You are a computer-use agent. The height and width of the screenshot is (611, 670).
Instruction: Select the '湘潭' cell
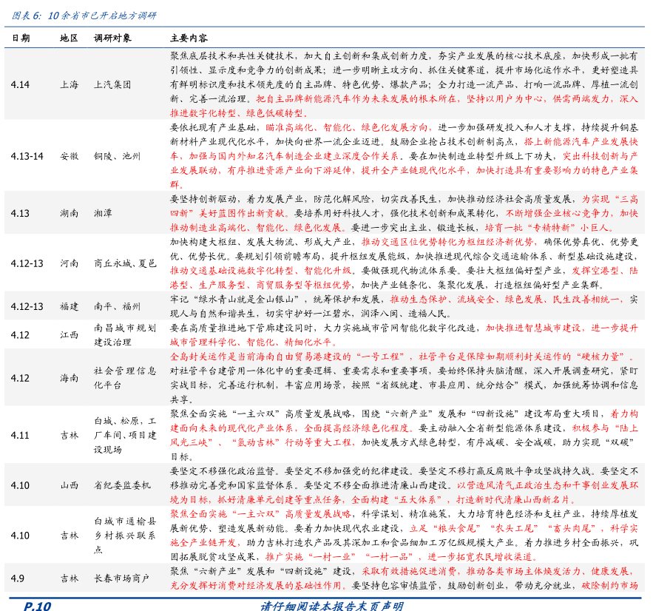[x=103, y=213]
